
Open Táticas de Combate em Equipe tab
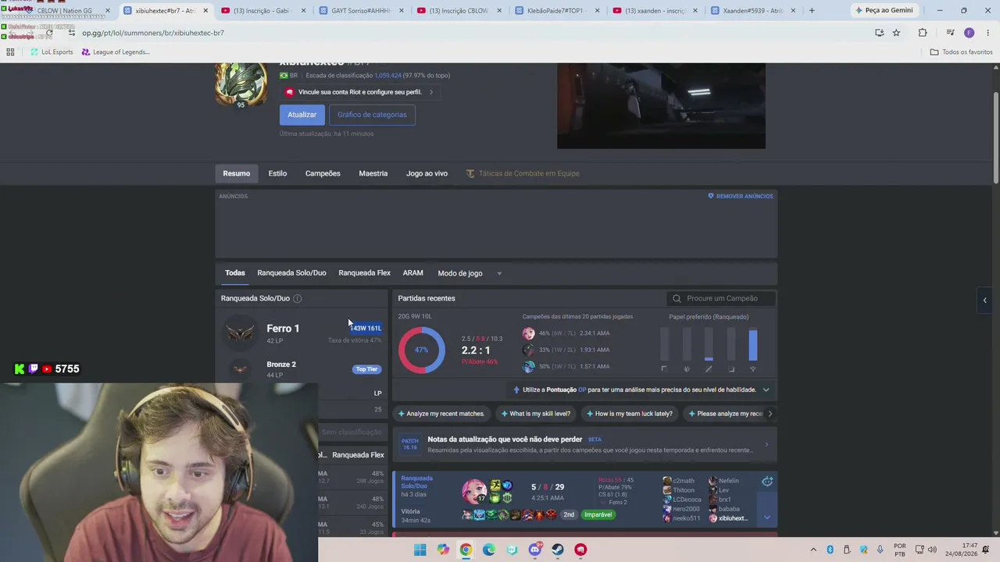tap(523, 173)
